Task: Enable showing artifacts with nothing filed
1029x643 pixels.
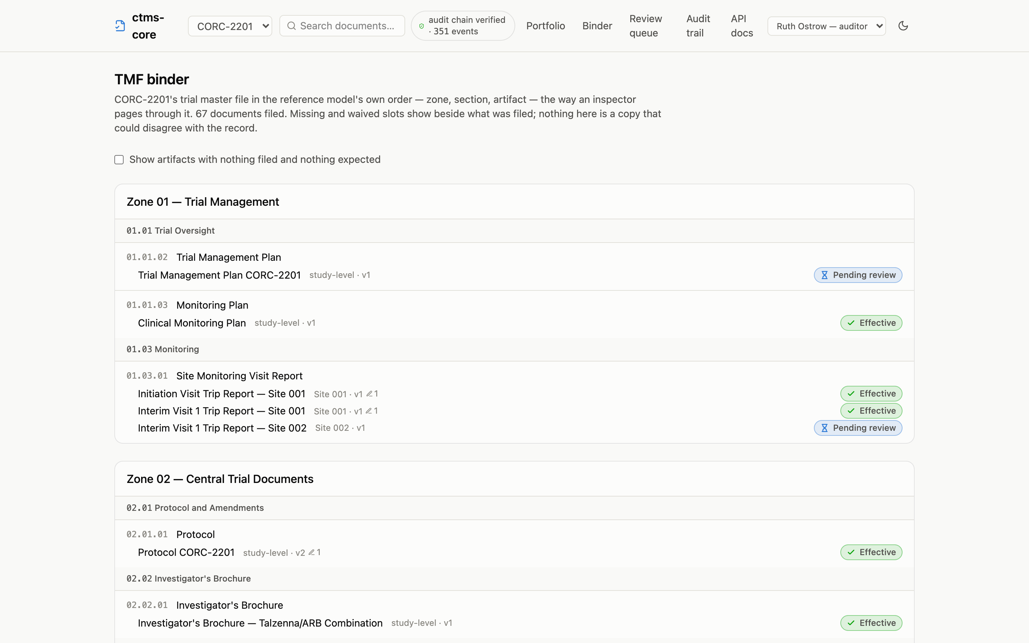Action: tap(119, 159)
